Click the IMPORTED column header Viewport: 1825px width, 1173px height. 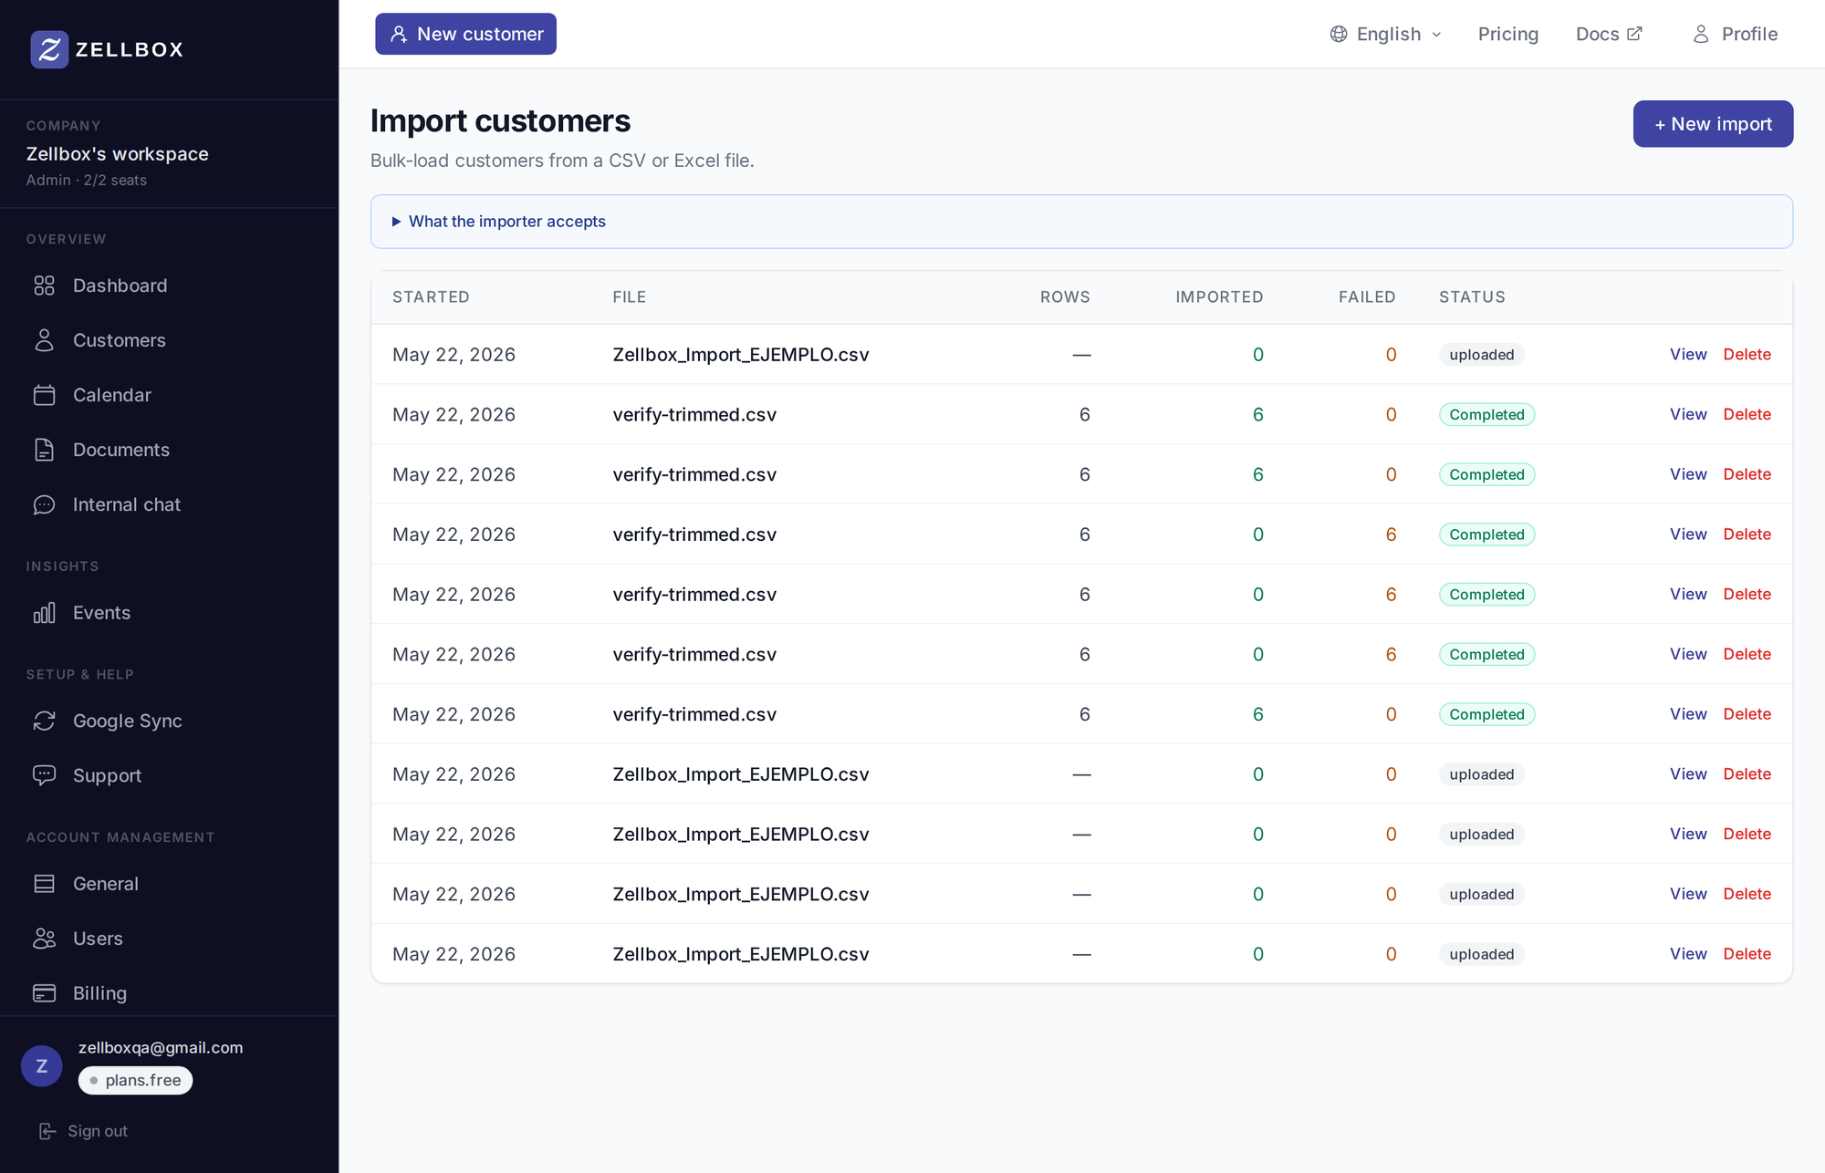1219,297
